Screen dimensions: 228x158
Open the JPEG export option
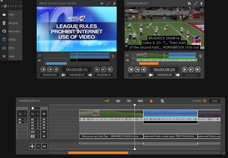coord(11,48)
